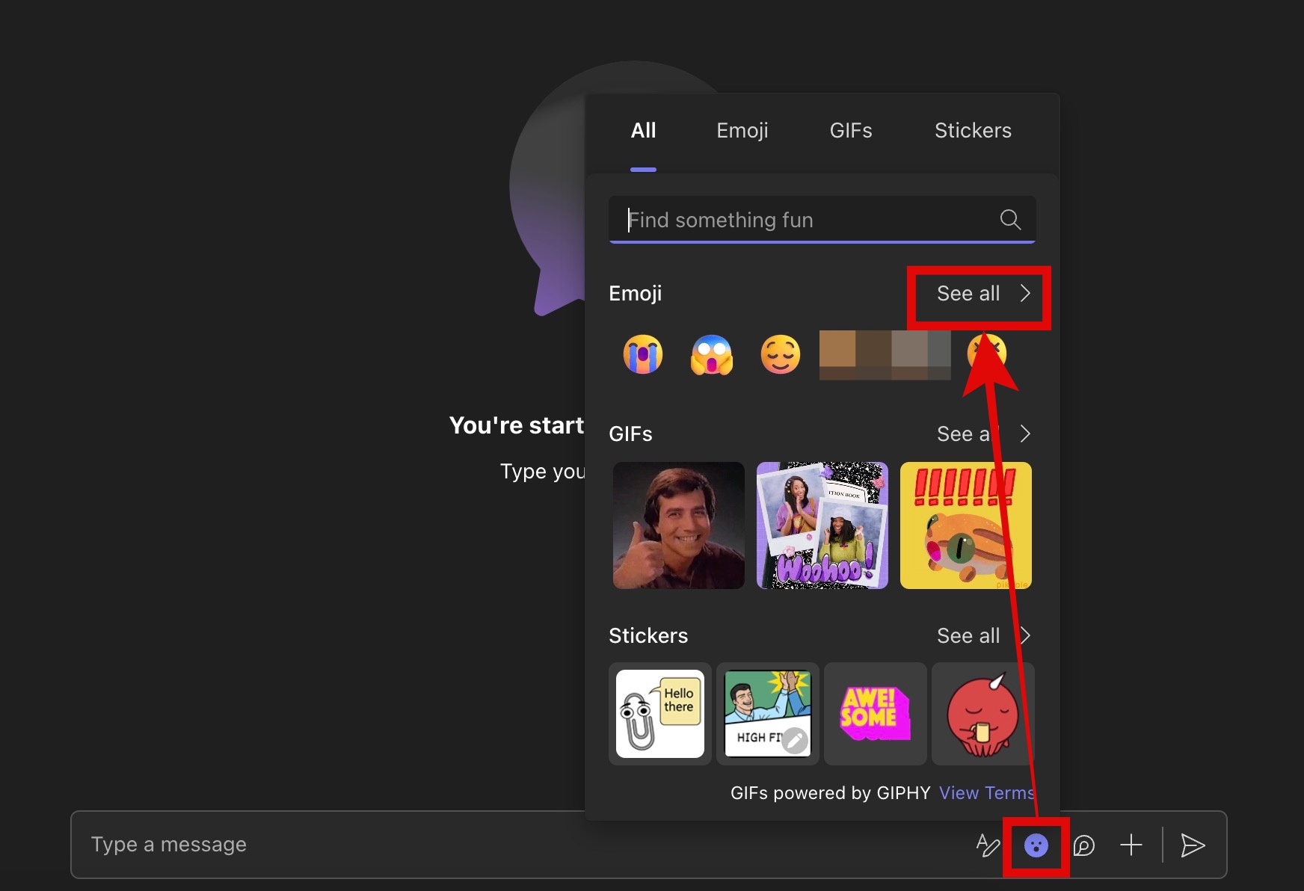Click the search magnifier icon
The image size is (1304, 891).
[1009, 219]
